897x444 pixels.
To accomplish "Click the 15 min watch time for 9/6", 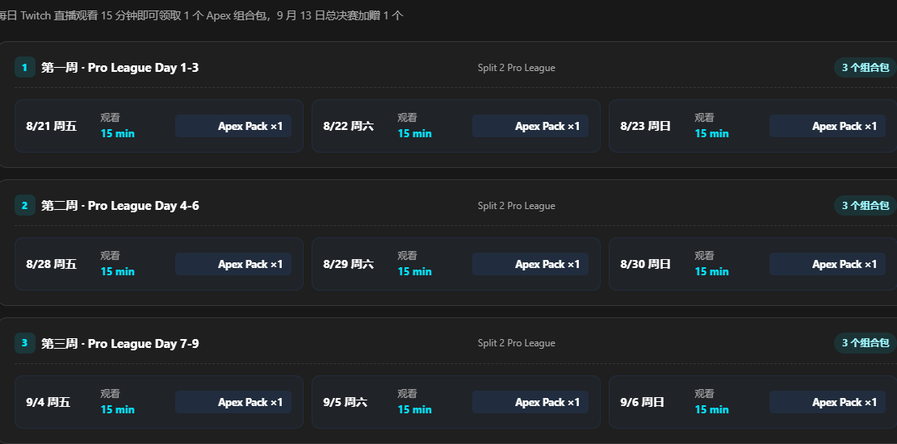I will click(x=711, y=409).
